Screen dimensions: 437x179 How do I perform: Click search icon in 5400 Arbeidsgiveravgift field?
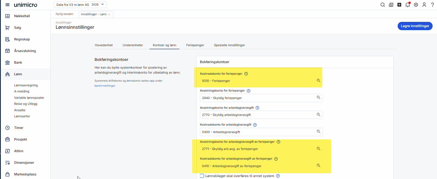(x=318, y=132)
